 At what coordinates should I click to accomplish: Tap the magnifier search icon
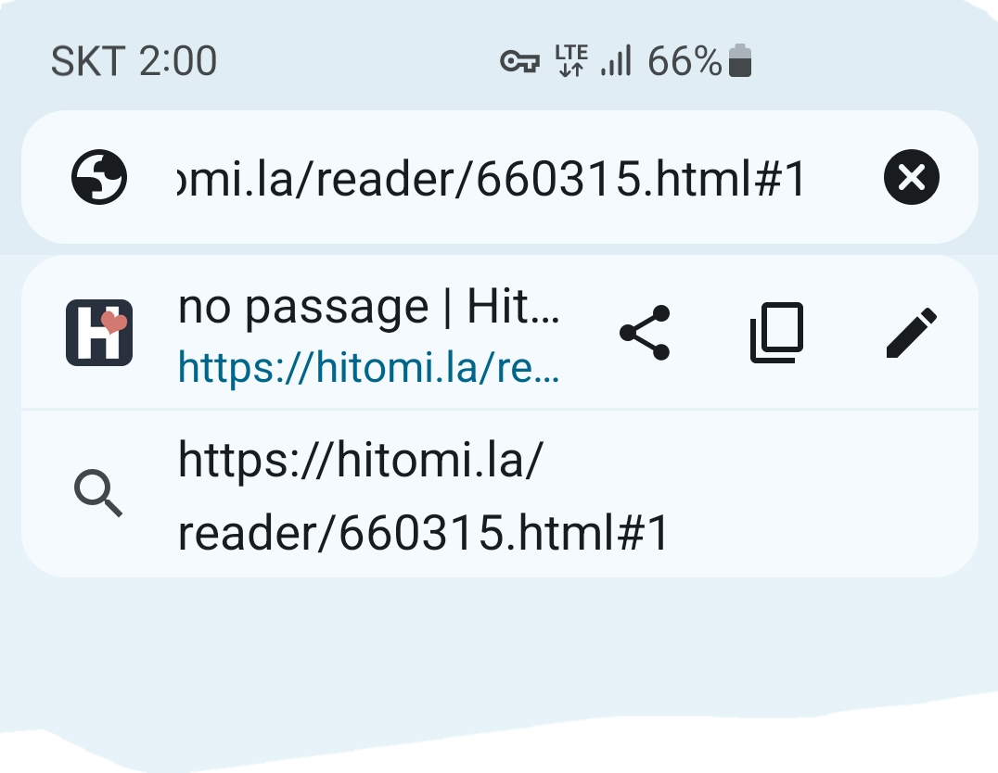pos(98,493)
